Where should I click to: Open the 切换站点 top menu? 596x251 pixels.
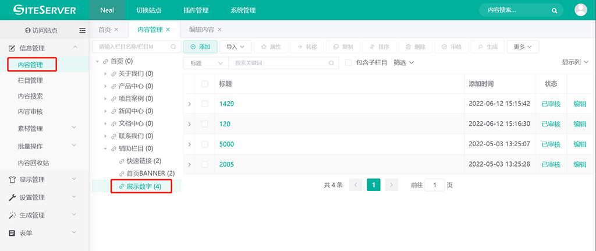click(x=148, y=10)
